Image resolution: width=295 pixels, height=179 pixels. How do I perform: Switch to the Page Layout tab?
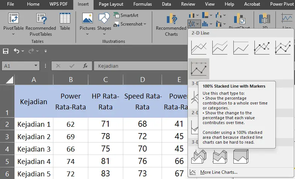111,4
